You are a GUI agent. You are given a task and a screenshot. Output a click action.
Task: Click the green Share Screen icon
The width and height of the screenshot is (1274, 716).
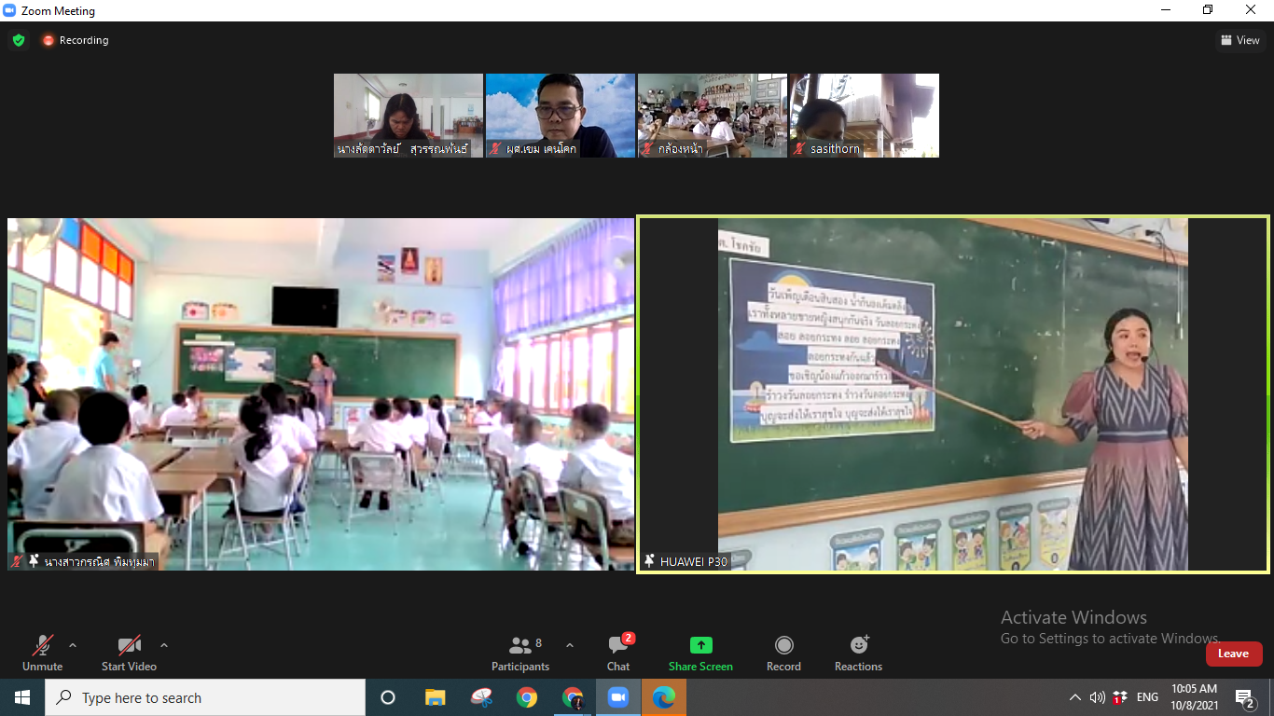(x=700, y=645)
